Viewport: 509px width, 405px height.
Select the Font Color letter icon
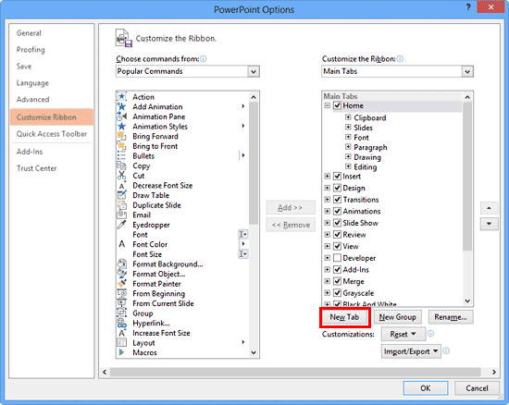[x=122, y=244]
